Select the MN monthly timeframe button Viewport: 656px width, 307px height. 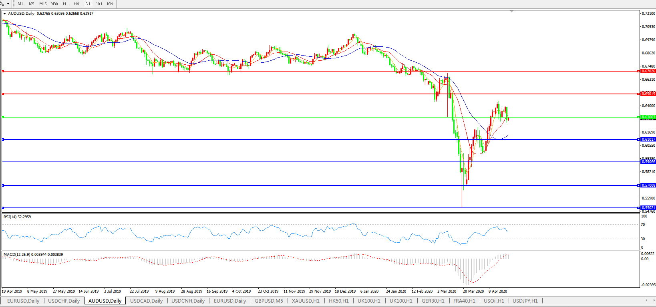[x=110, y=4]
